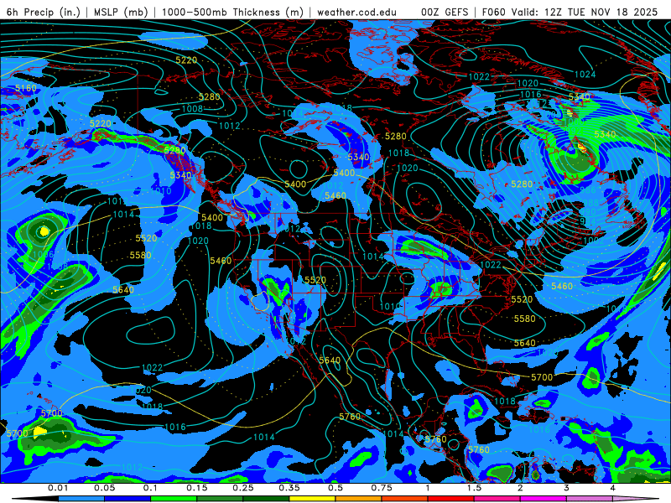This screenshot has width=671, height=503.
Task: Click the 0.75 colorbar label
Action: click(x=382, y=488)
